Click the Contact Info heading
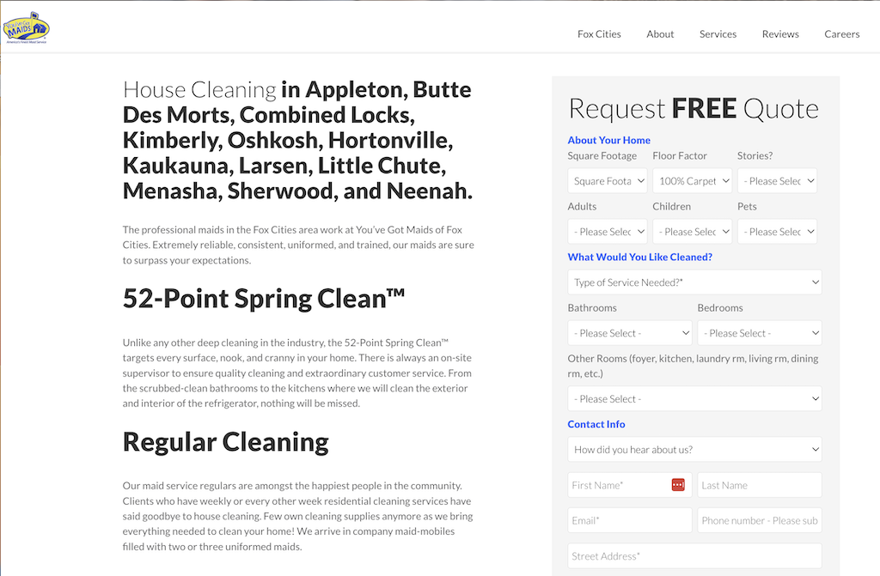The width and height of the screenshot is (880, 576). tap(596, 424)
